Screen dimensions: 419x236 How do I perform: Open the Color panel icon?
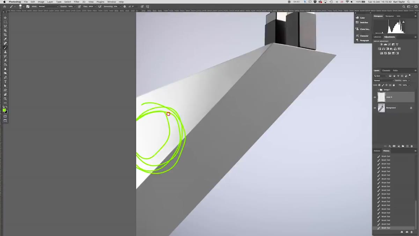pyautogui.click(x=357, y=18)
